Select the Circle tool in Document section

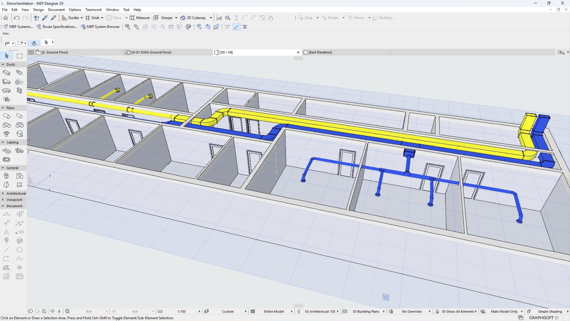19,250
